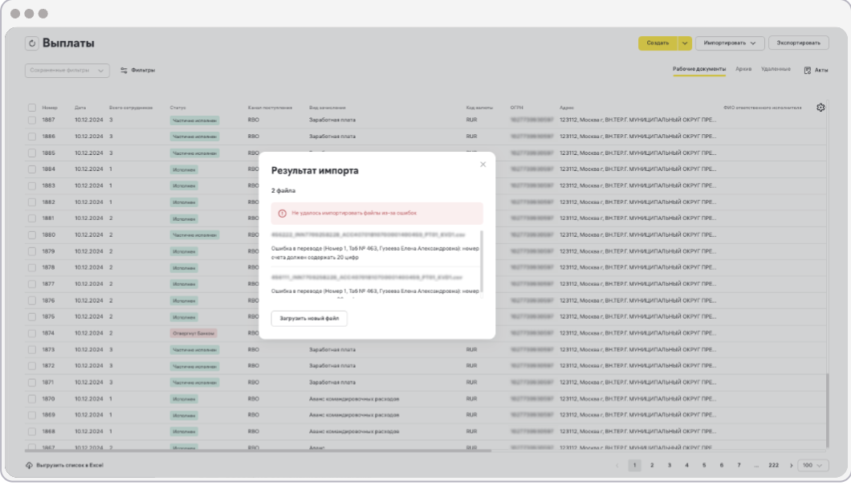851x485 pixels.
Task: Click the Экспортировать button
Action: click(x=798, y=43)
